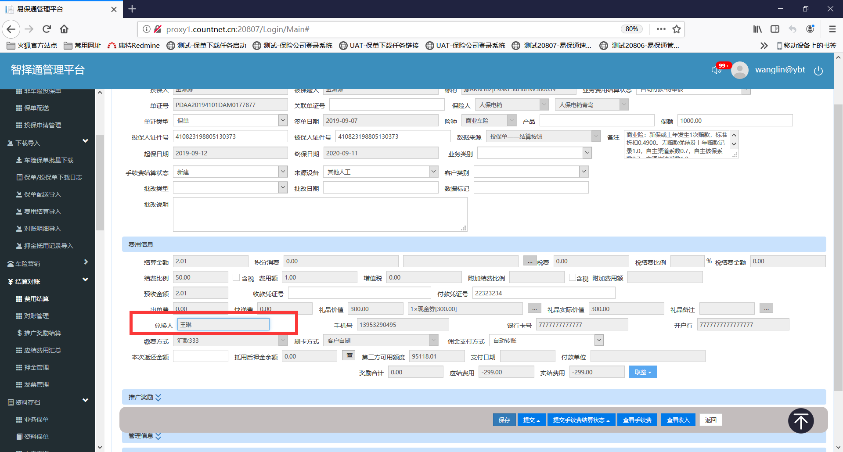This screenshot has width=843, height=452.
Task: Toggle the 含税 checkbox beside 结算比例
Action: 236,277
